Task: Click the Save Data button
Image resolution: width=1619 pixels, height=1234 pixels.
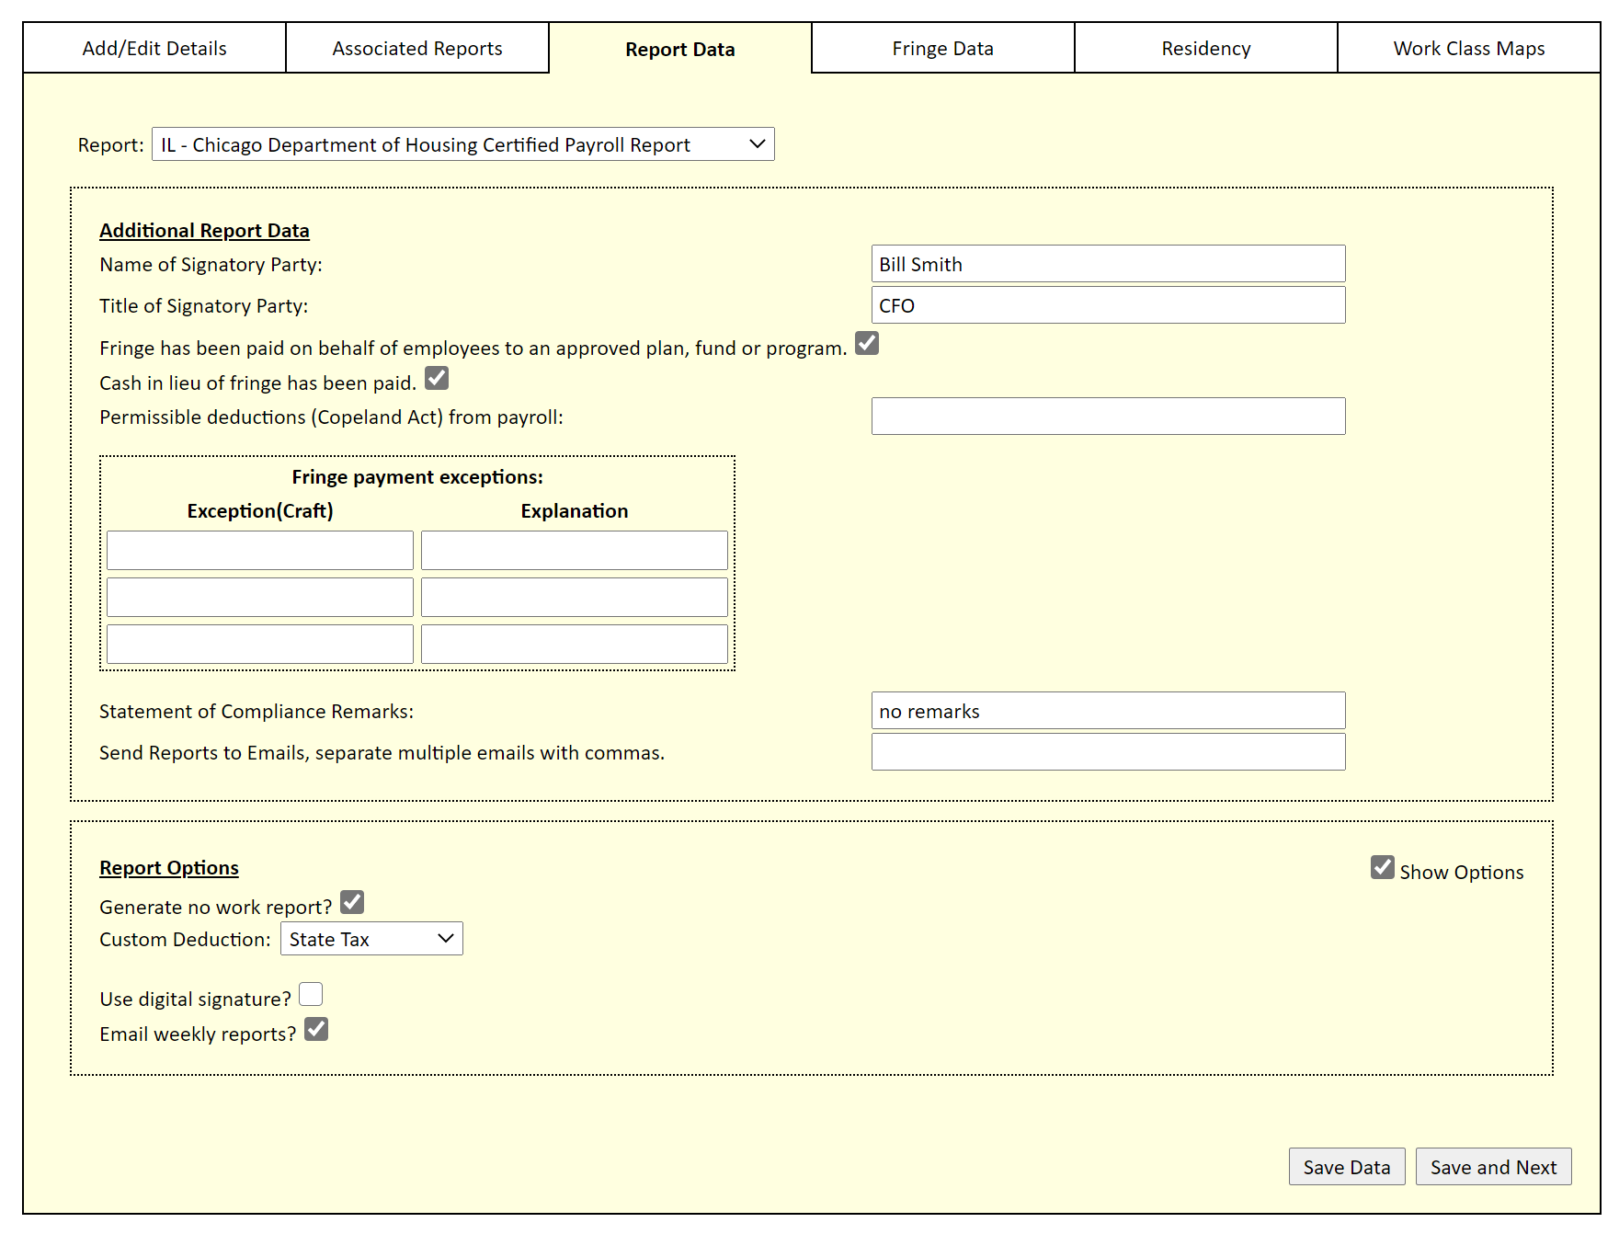Action: coord(1347,1166)
